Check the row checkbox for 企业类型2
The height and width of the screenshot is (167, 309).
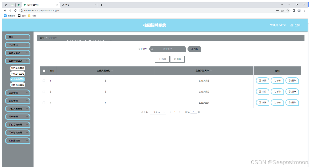(43, 91)
